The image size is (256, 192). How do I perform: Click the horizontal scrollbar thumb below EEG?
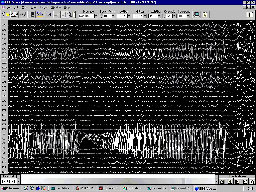point(184,181)
